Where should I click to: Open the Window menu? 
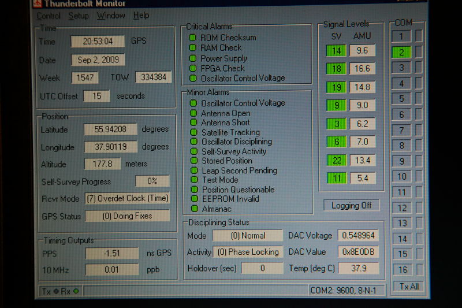(x=110, y=16)
